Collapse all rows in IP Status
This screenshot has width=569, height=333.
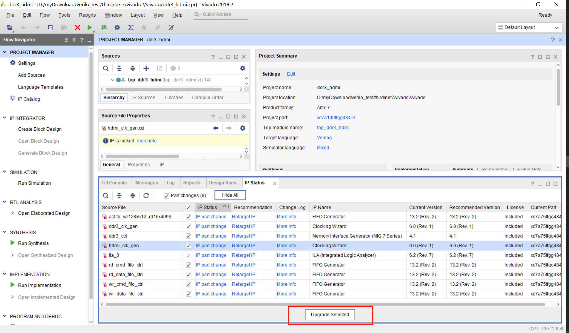tap(119, 195)
